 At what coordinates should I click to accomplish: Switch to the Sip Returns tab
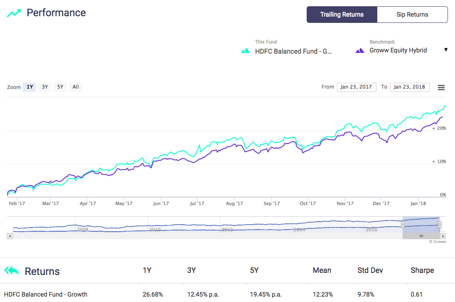412,14
